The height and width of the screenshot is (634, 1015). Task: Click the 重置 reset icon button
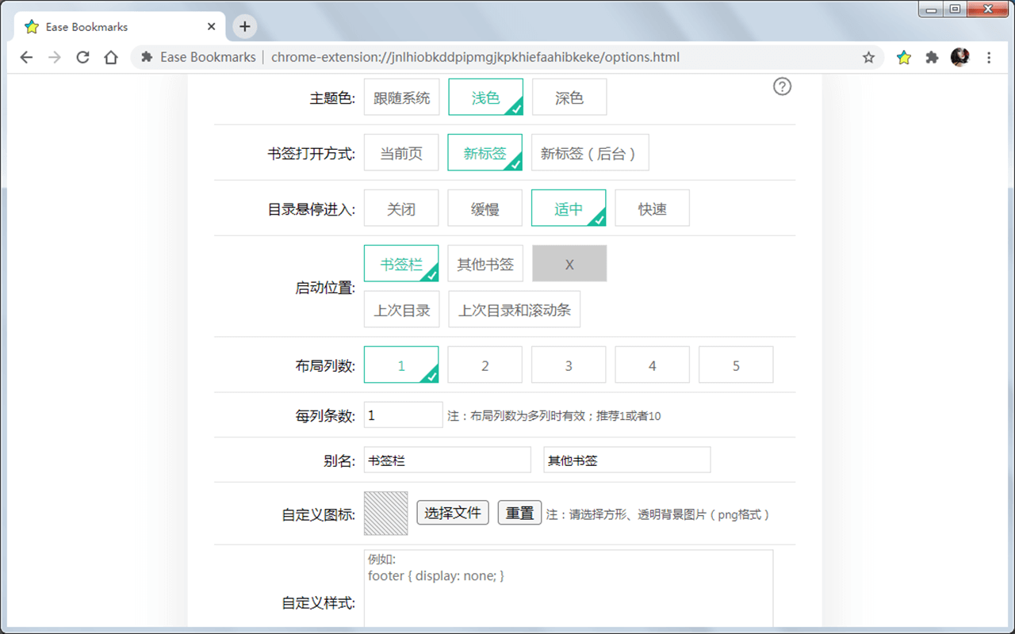coord(519,513)
